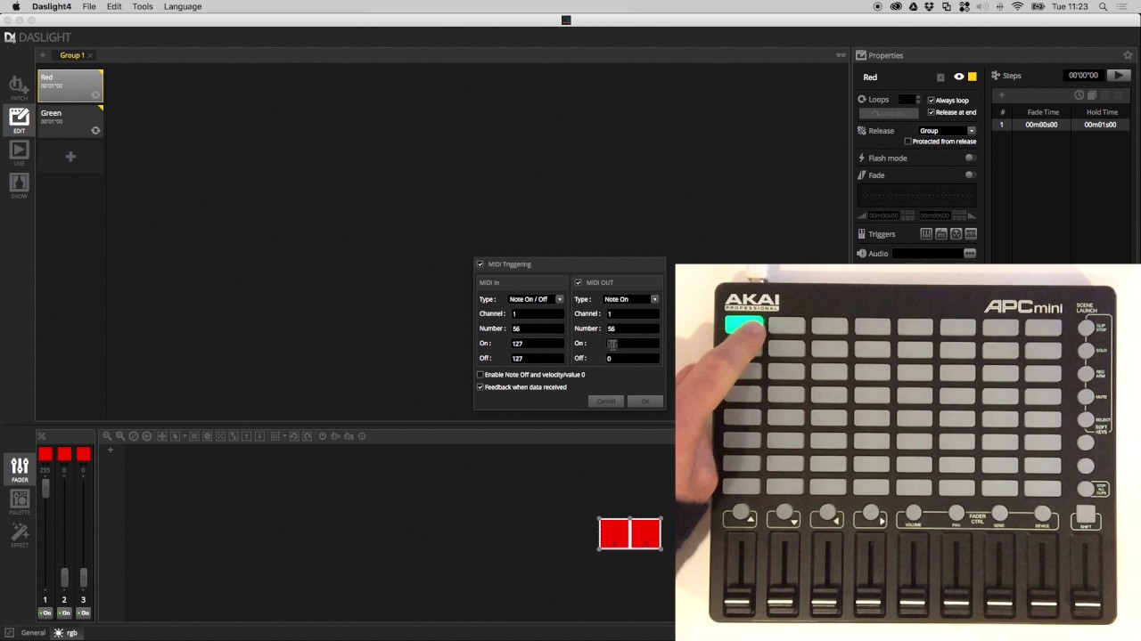Toggle the Always loop checkbox

coord(932,101)
